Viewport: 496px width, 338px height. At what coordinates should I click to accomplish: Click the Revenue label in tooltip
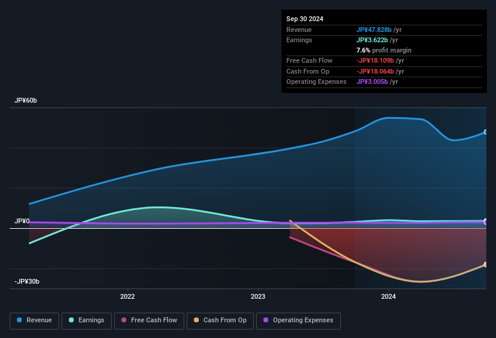tap(299, 30)
